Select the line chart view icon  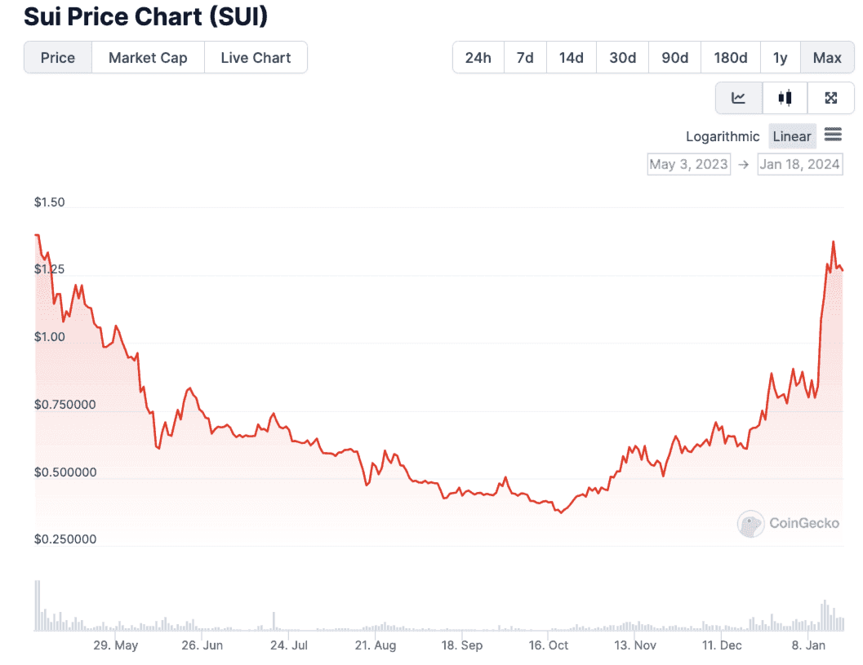738,98
